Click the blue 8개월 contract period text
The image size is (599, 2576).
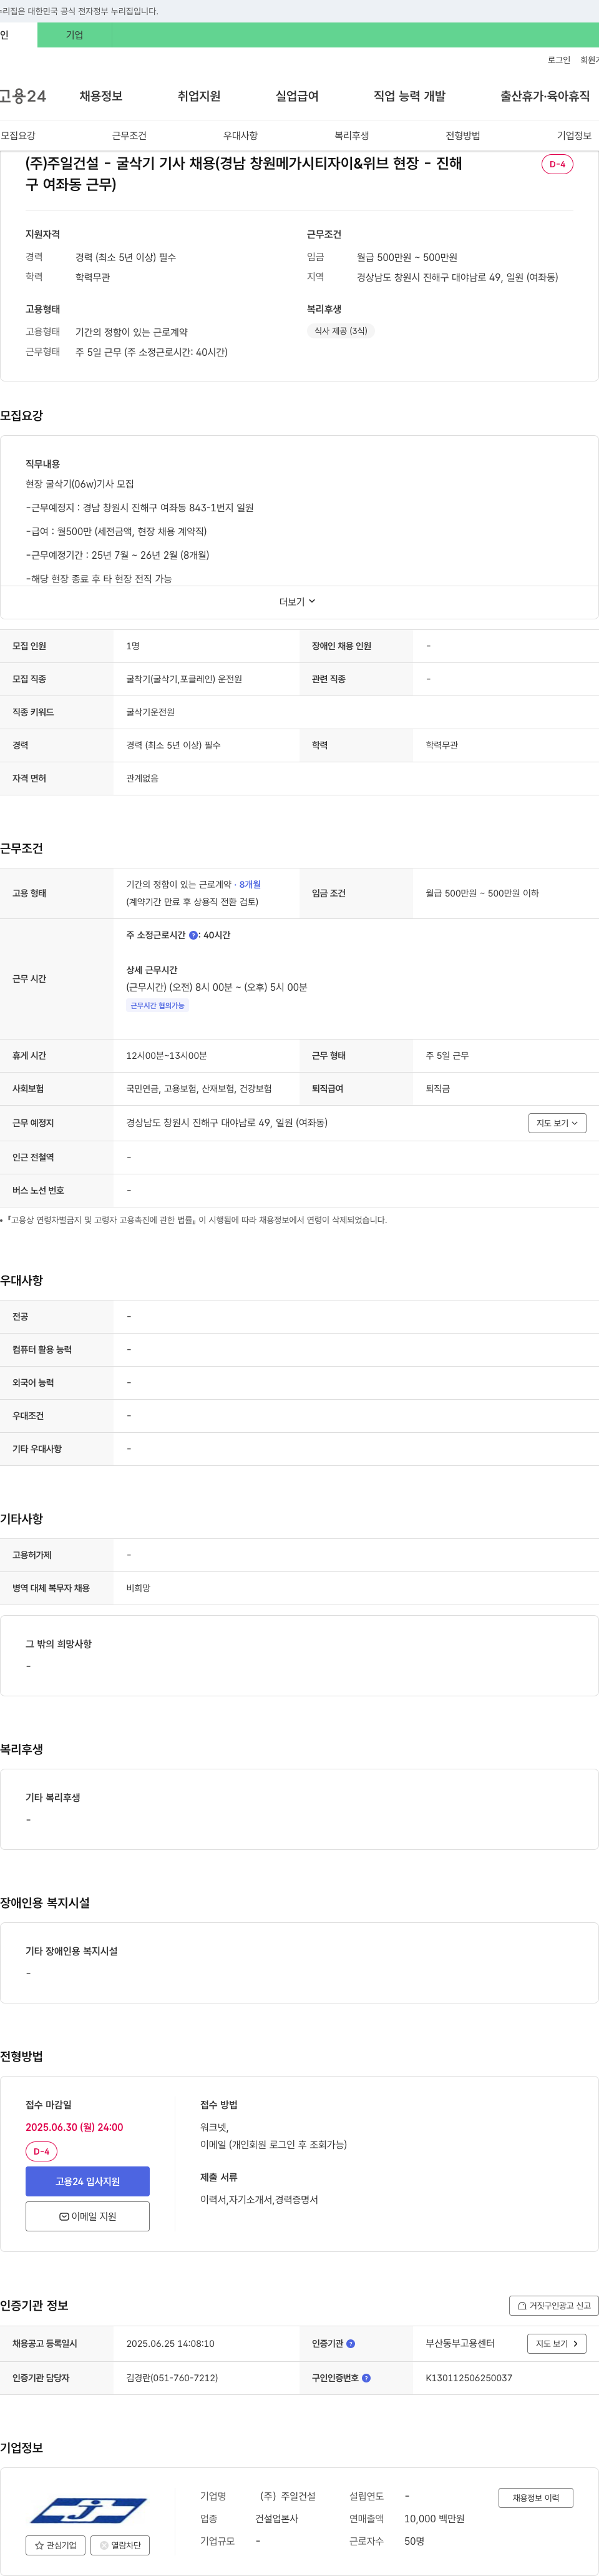(x=250, y=885)
